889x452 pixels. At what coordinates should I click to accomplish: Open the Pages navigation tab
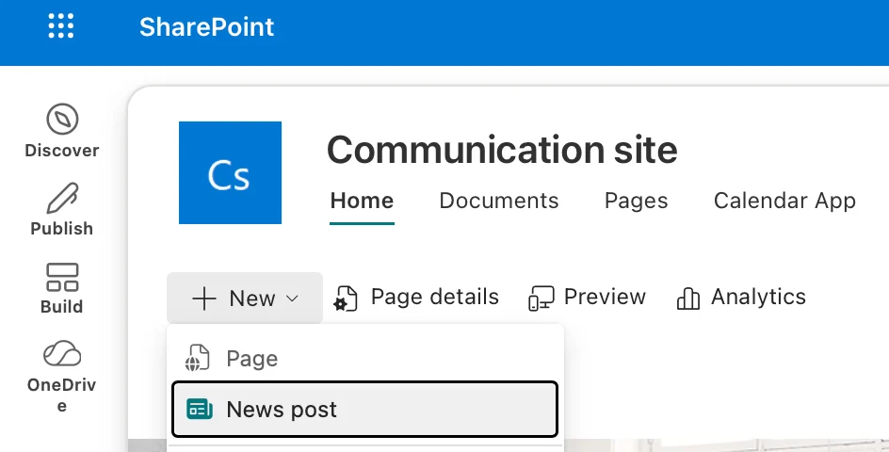click(x=636, y=201)
